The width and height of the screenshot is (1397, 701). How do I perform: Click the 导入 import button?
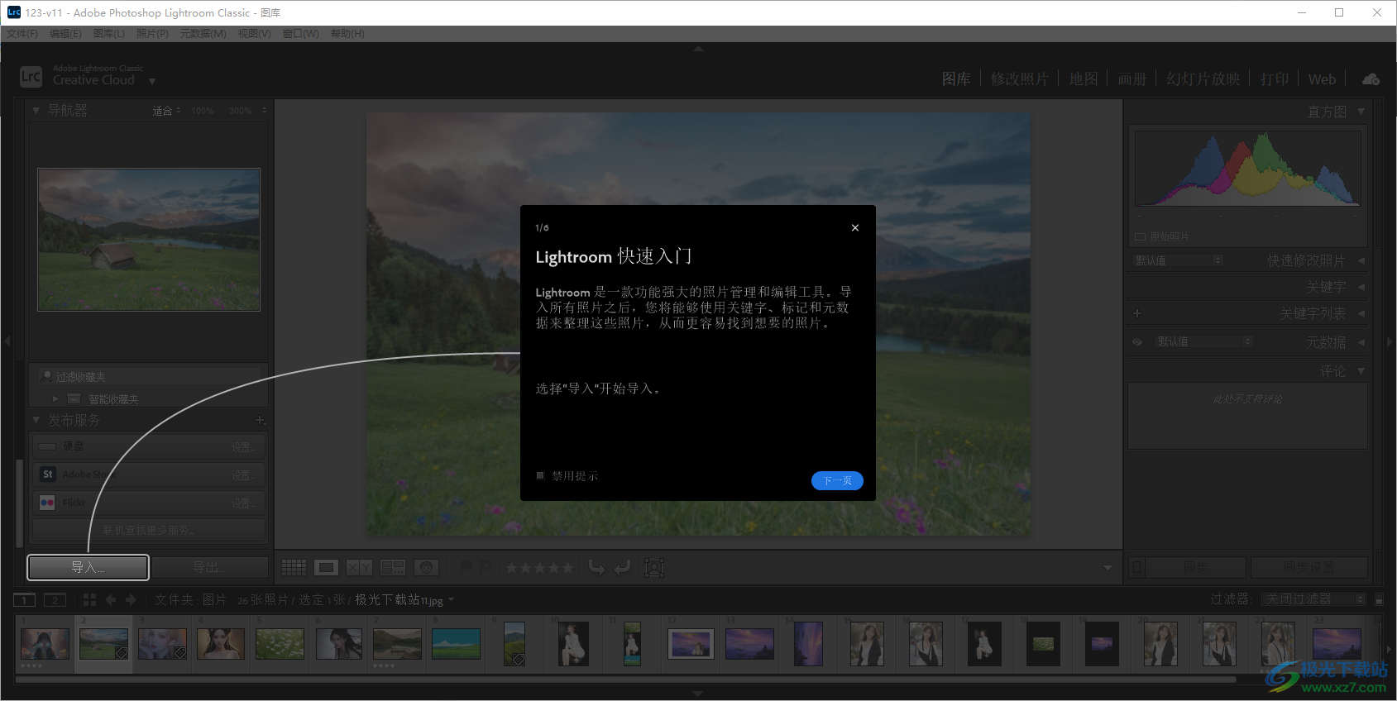coord(89,567)
